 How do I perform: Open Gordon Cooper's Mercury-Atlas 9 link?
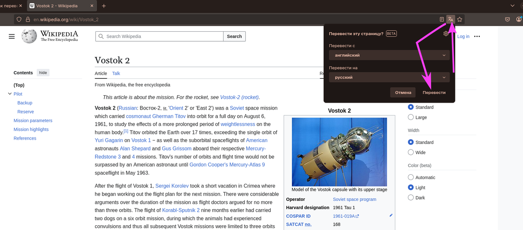[x=227, y=165]
